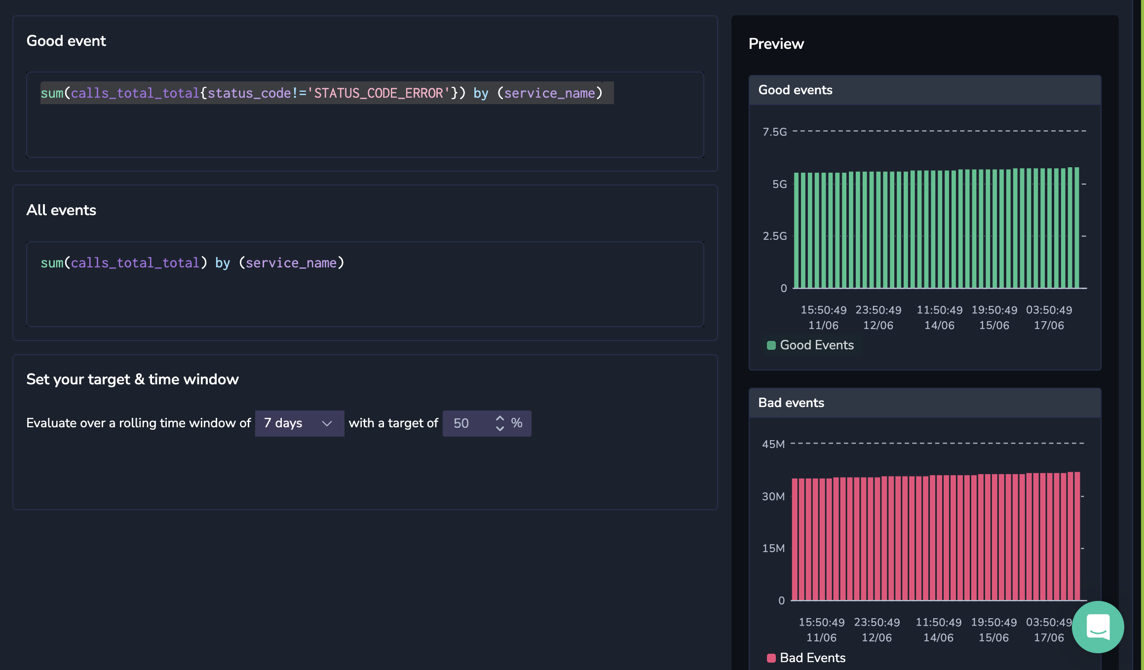Click the red Bad Events legend swatch
The height and width of the screenshot is (670, 1144).
[771, 658]
